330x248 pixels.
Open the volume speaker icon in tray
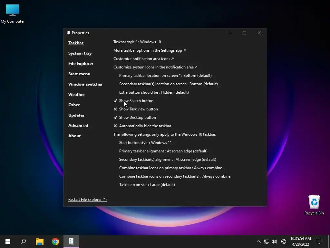point(274,242)
